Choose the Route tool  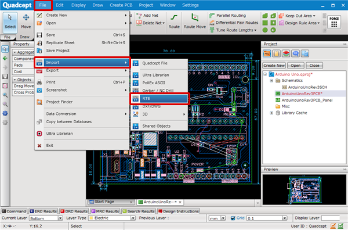click(174, 21)
